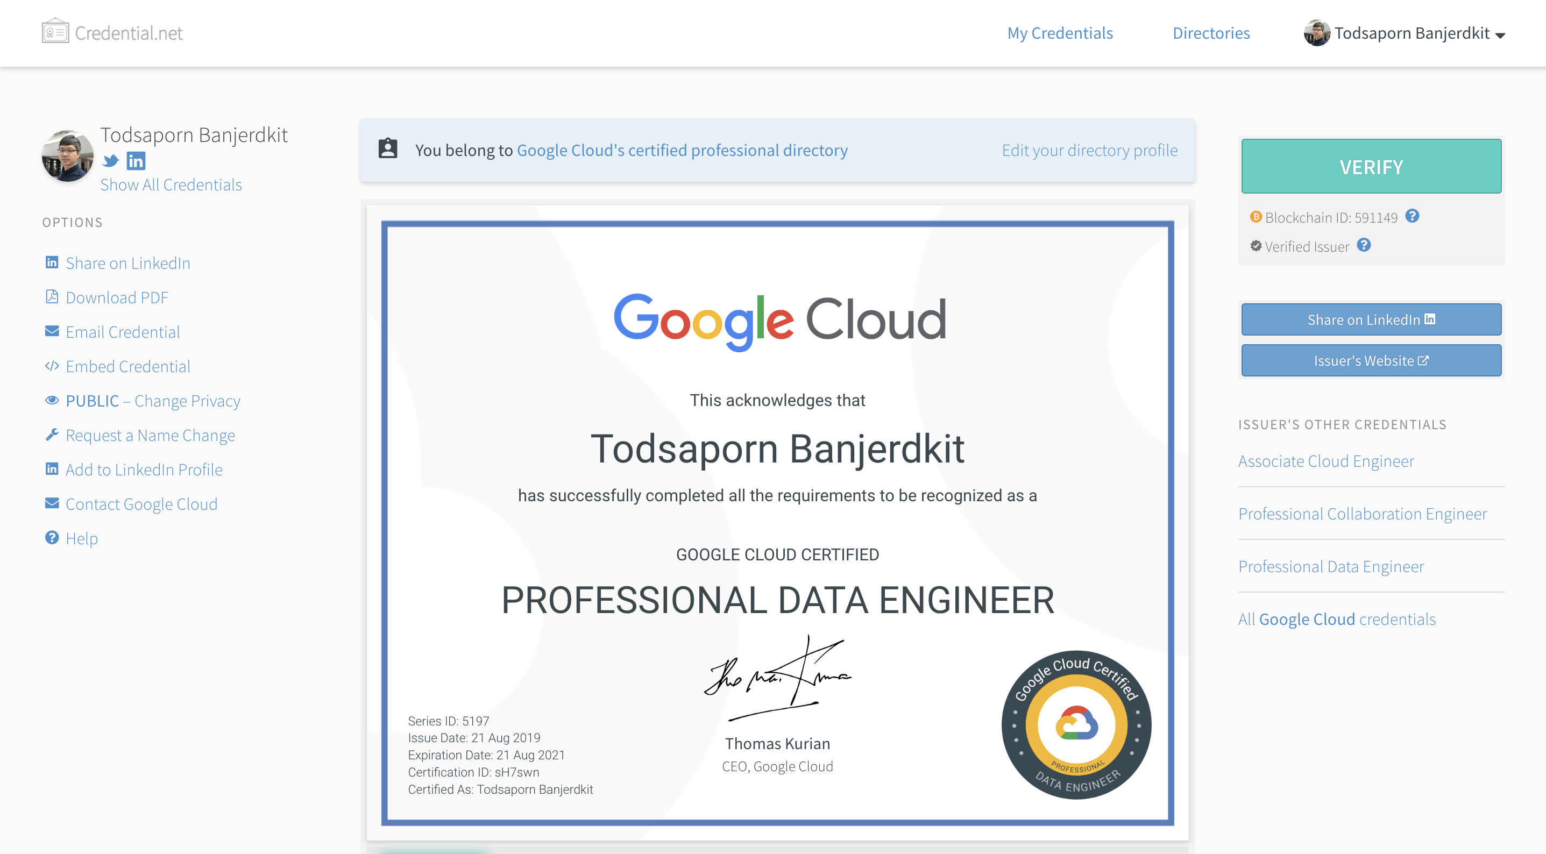This screenshot has width=1546, height=854.
Task: Select Email Credential option
Action: point(123,332)
